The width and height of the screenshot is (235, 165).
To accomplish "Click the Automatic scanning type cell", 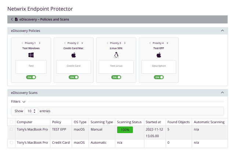I will [98, 143].
